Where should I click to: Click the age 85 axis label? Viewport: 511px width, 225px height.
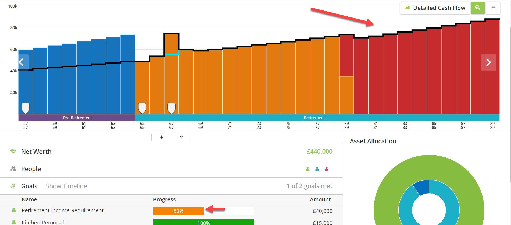click(x=434, y=125)
